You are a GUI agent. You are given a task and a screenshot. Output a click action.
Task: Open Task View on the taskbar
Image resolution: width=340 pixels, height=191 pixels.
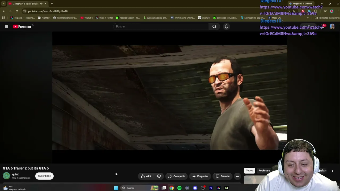(164, 188)
